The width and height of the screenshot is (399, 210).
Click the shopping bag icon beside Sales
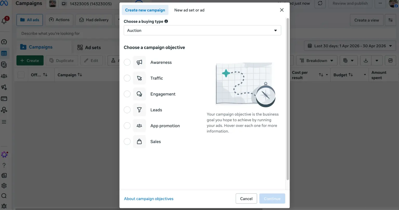[x=139, y=142]
